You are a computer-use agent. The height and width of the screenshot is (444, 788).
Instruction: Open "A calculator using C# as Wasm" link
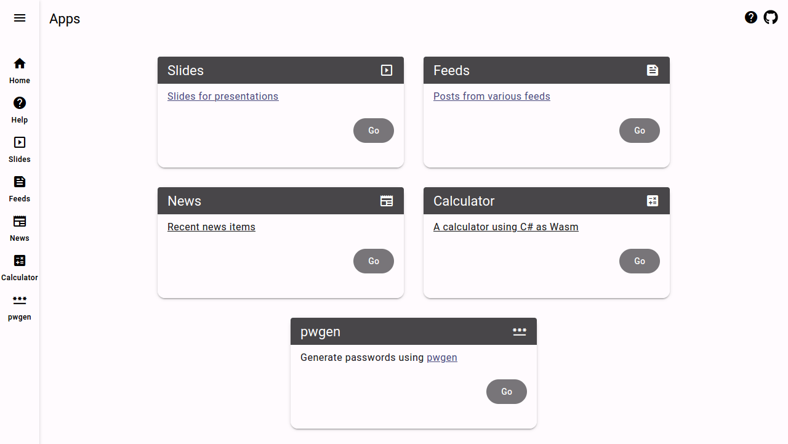point(505,227)
